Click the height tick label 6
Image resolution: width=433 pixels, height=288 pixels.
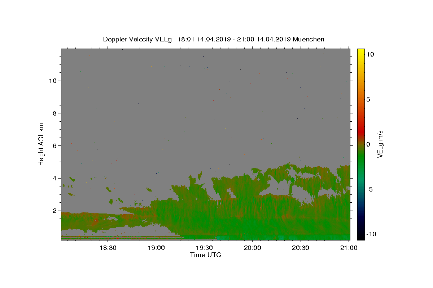point(55,146)
